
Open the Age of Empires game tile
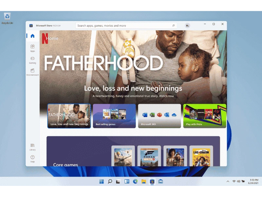coord(175,156)
